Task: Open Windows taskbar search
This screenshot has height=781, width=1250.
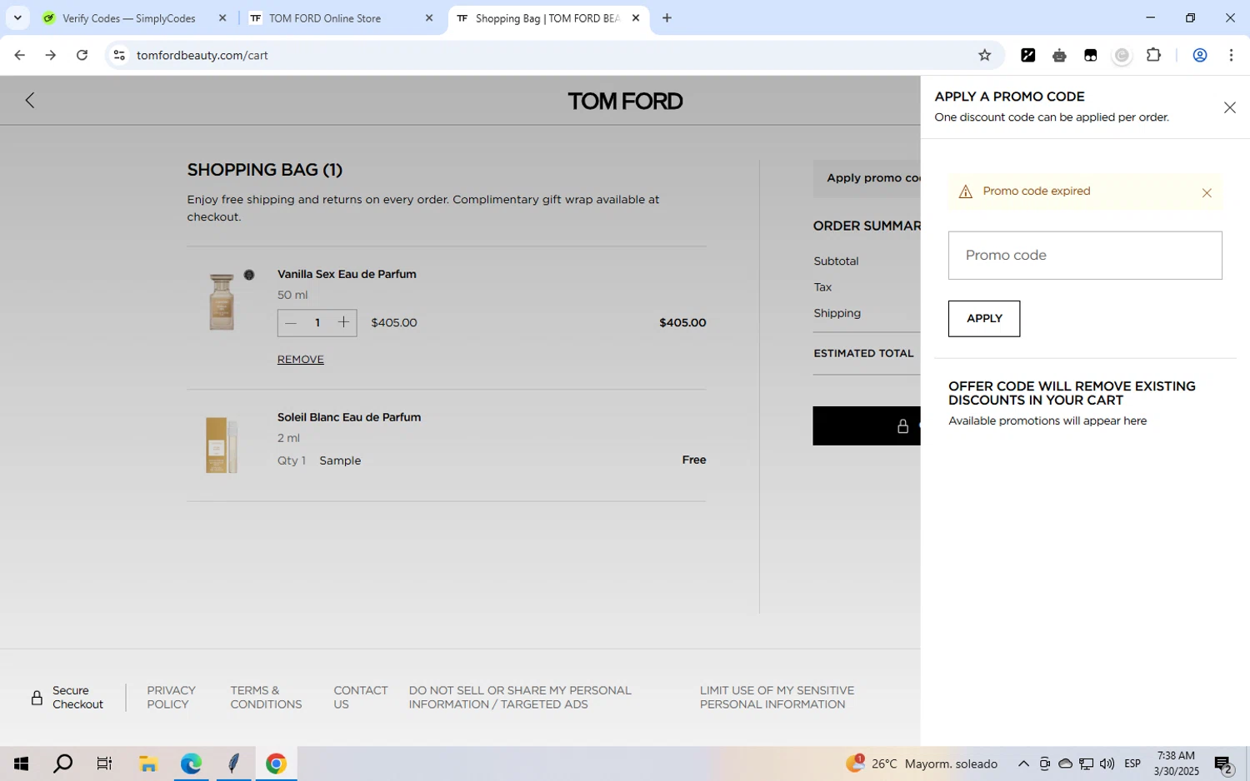Action: tap(63, 764)
